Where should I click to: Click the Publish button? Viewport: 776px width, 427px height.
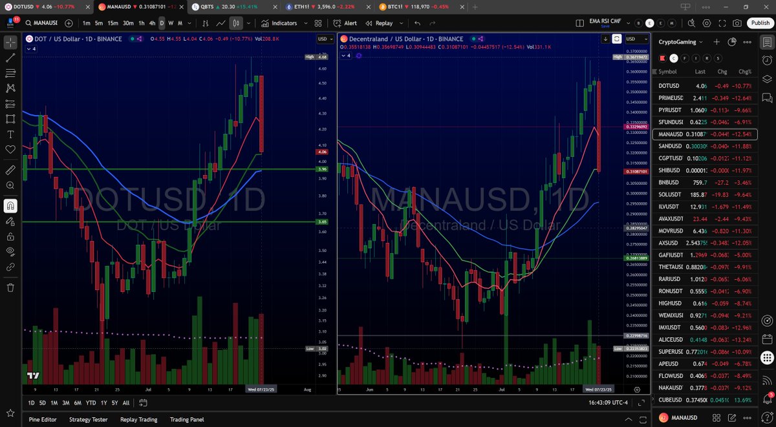point(760,23)
